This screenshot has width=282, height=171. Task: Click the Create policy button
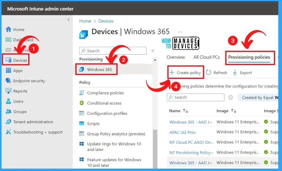pos(185,73)
